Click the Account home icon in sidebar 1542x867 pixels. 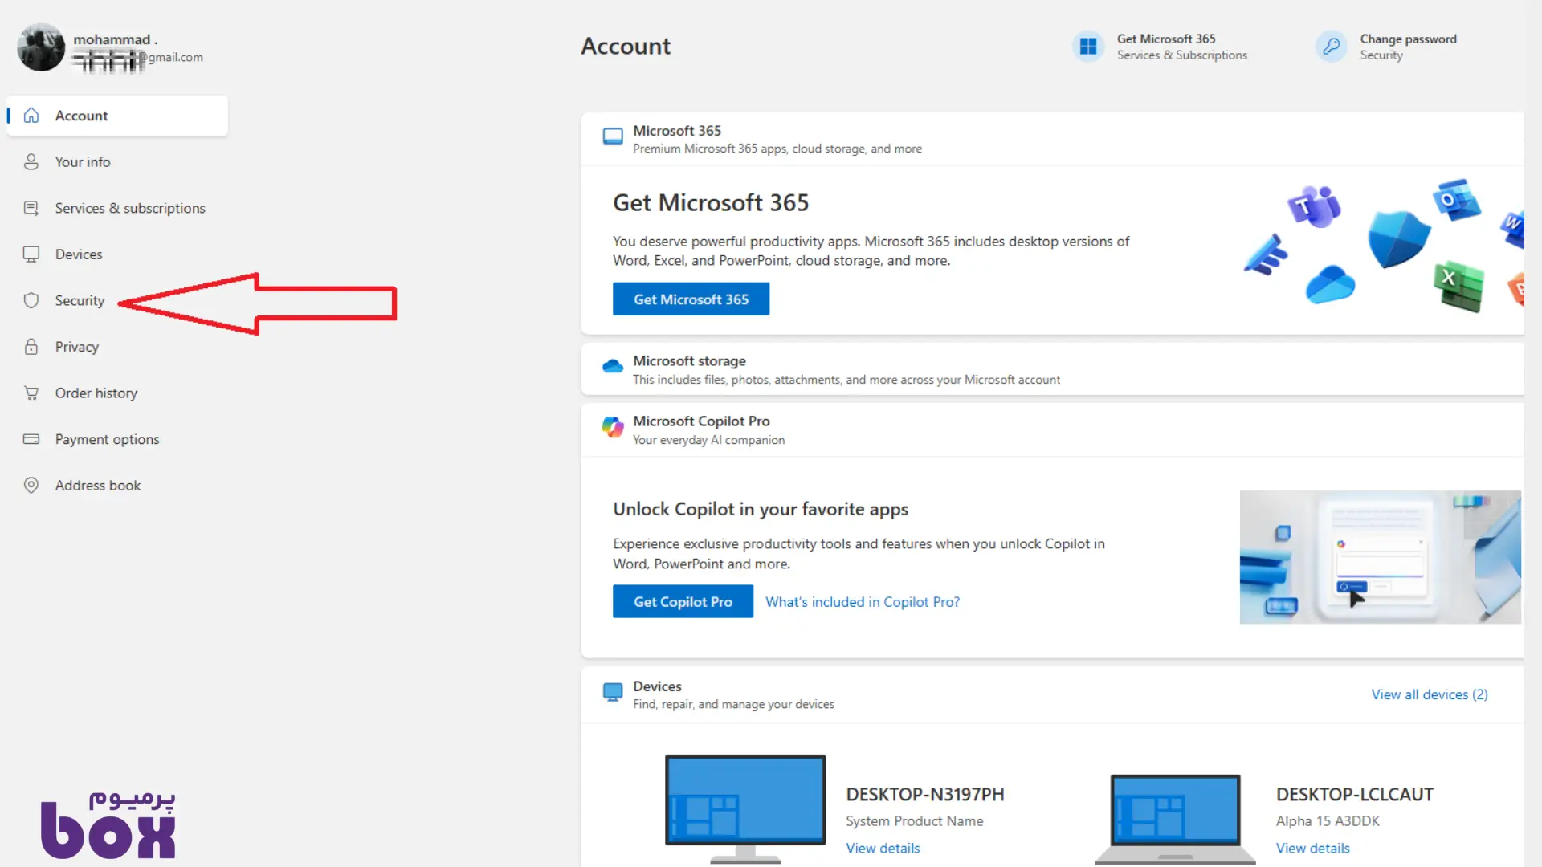[31, 116]
